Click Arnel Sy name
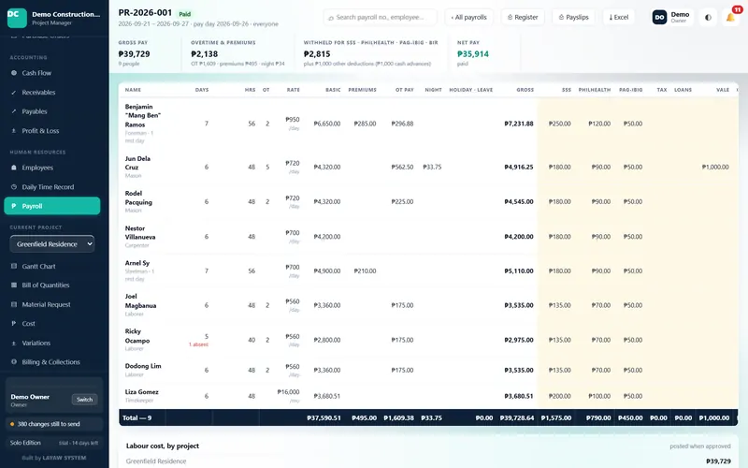This screenshot has width=748, height=468. pyautogui.click(x=137, y=263)
